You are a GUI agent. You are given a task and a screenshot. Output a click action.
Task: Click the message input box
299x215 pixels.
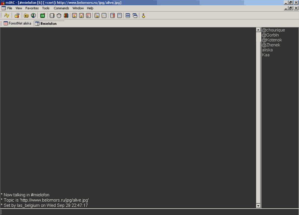click(x=149, y=212)
